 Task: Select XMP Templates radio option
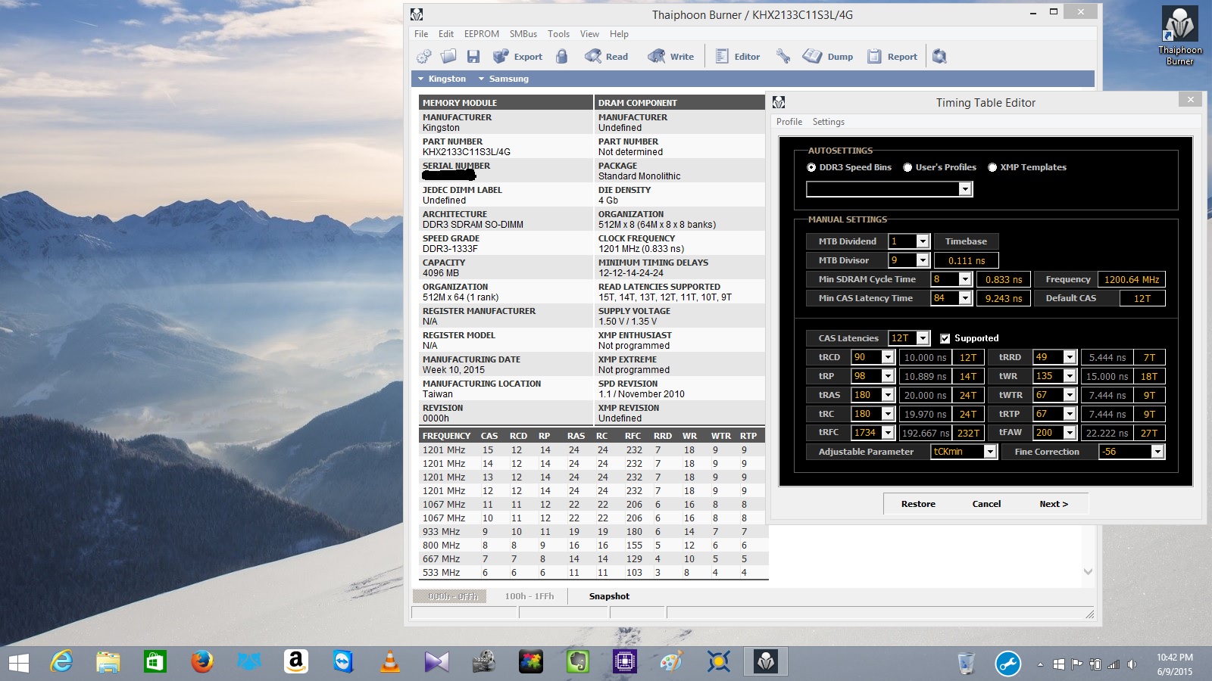pos(992,167)
